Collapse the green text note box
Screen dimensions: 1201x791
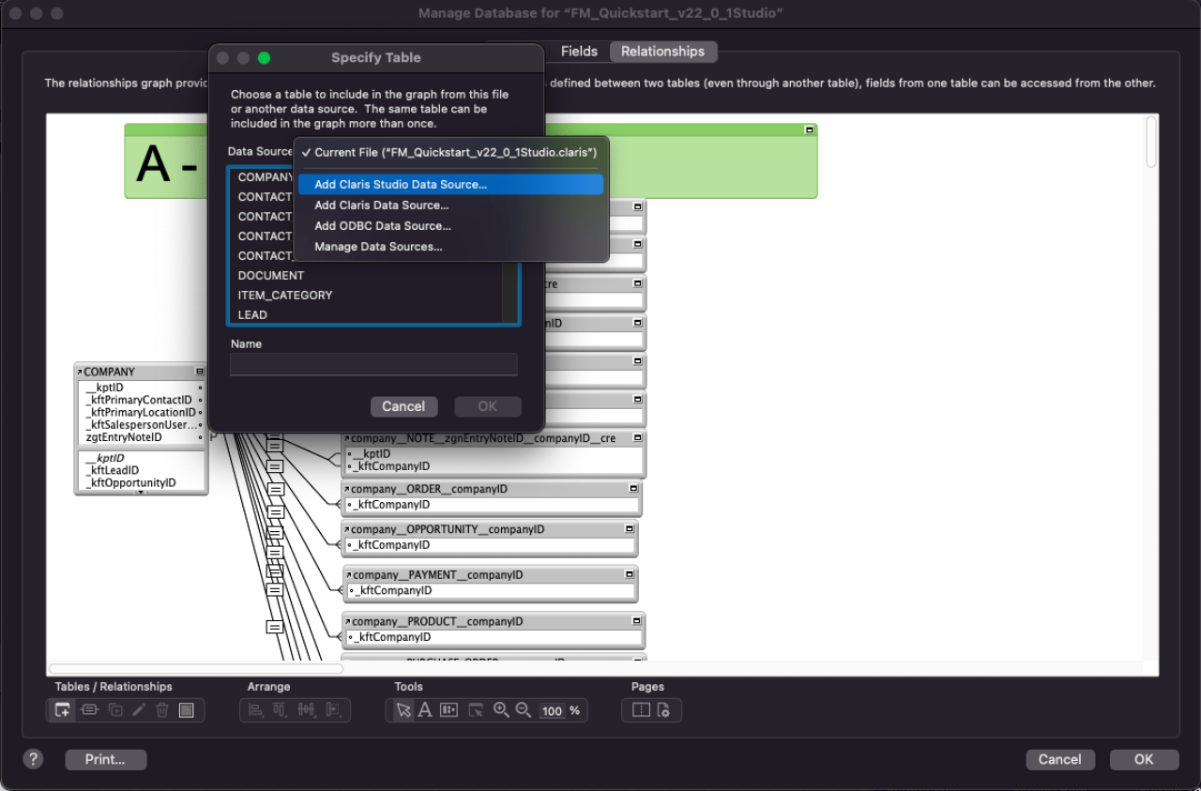coord(809,129)
